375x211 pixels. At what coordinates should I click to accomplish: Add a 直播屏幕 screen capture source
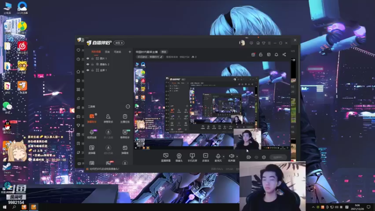[x=166, y=158]
